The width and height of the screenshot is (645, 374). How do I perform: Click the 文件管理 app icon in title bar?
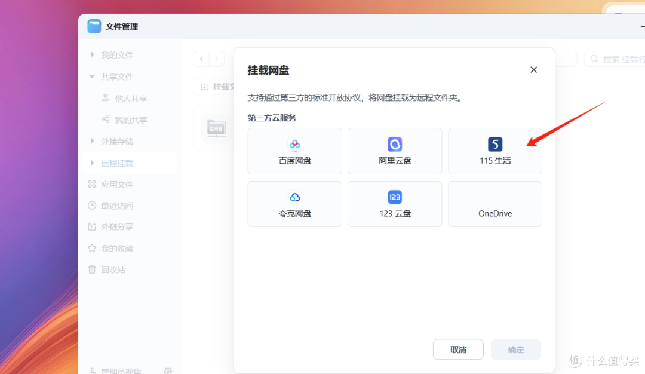click(94, 26)
